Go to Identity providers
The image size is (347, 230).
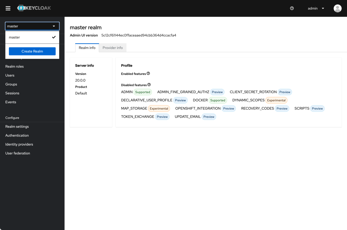click(19, 144)
